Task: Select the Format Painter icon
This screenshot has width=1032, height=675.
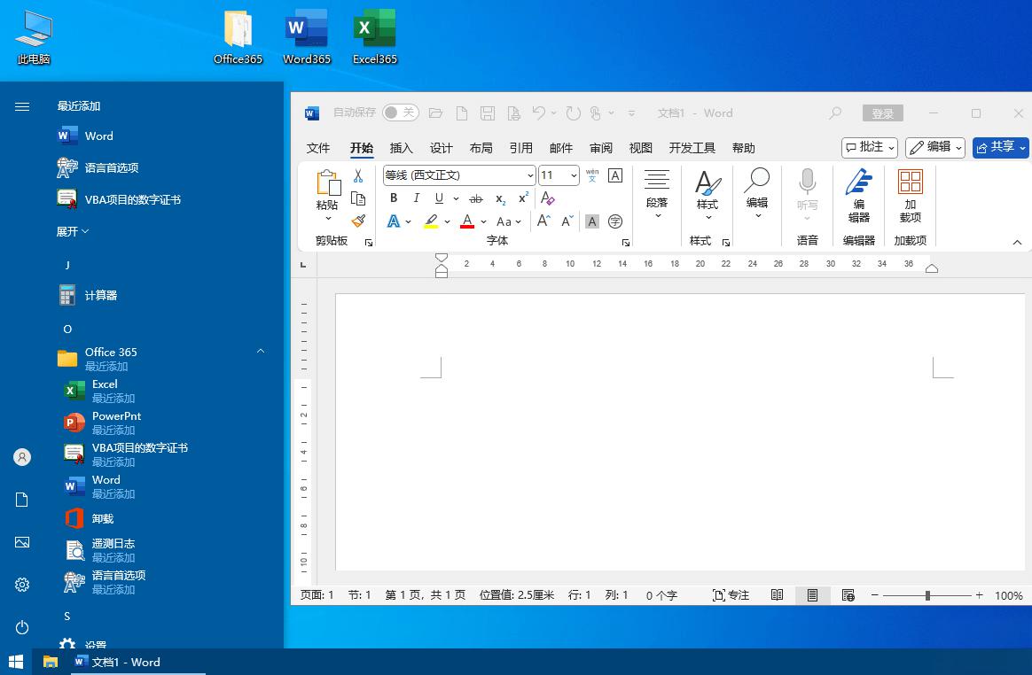Action: 358,220
